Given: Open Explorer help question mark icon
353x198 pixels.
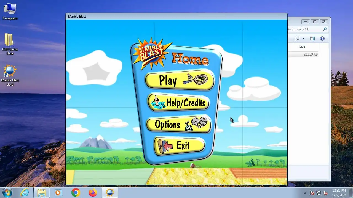Looking at the screenshot, I should pyautogui.click(x=322, y=38).
